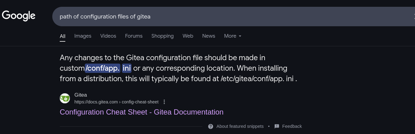Screen dimensions: 415x134
Task: Click the docs.gitea.com URL breadcrumb
Action: click(x=116, y=102)
